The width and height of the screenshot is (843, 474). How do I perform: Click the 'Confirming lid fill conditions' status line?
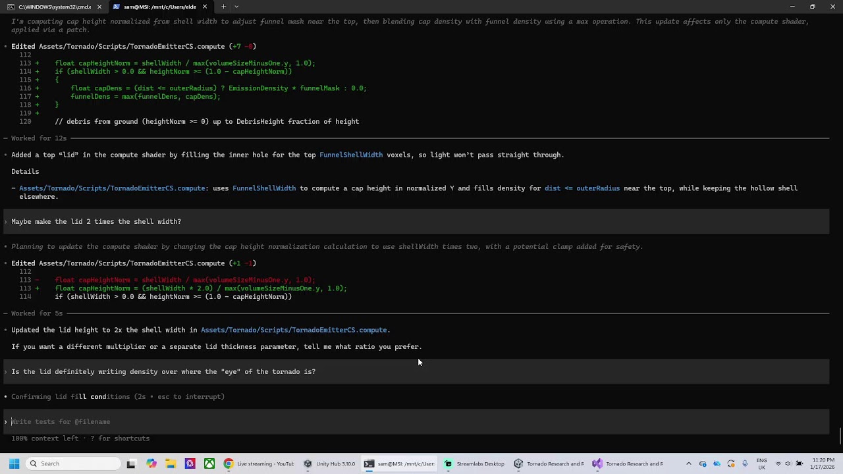pyautogui.click(x=118, y=396)
